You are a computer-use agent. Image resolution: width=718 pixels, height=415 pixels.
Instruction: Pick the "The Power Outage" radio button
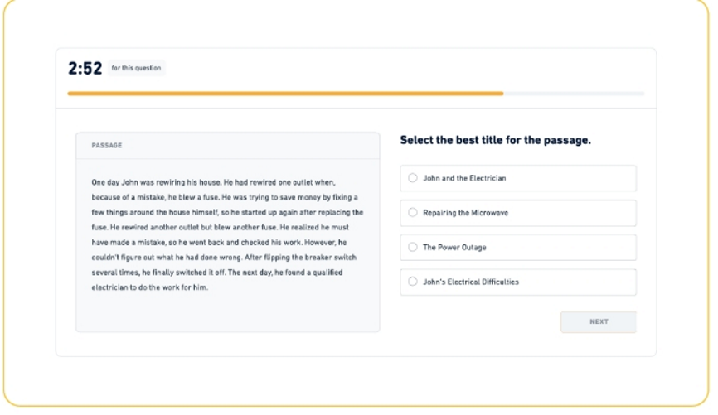[413, 247]
